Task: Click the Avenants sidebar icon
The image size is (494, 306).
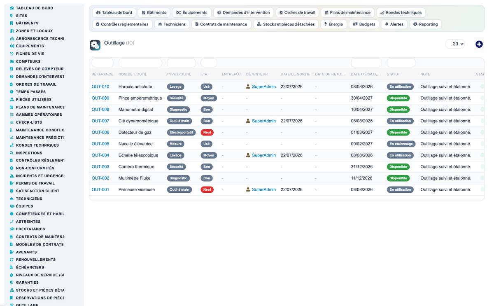Action: (12, 252)
